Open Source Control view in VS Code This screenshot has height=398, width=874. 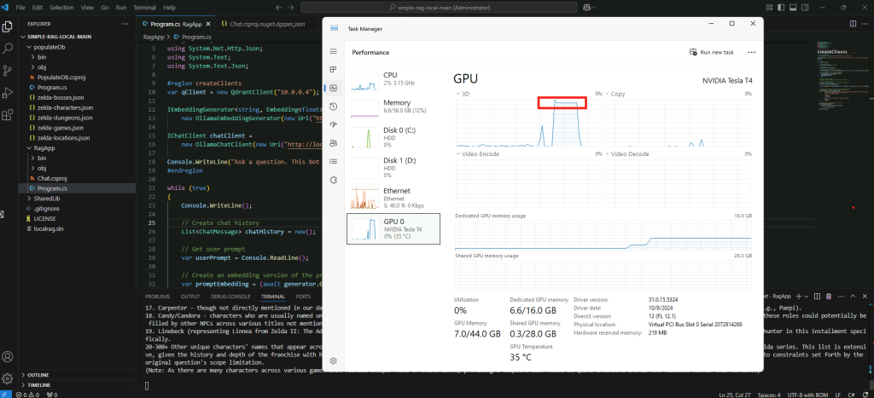tap(8, 70)
